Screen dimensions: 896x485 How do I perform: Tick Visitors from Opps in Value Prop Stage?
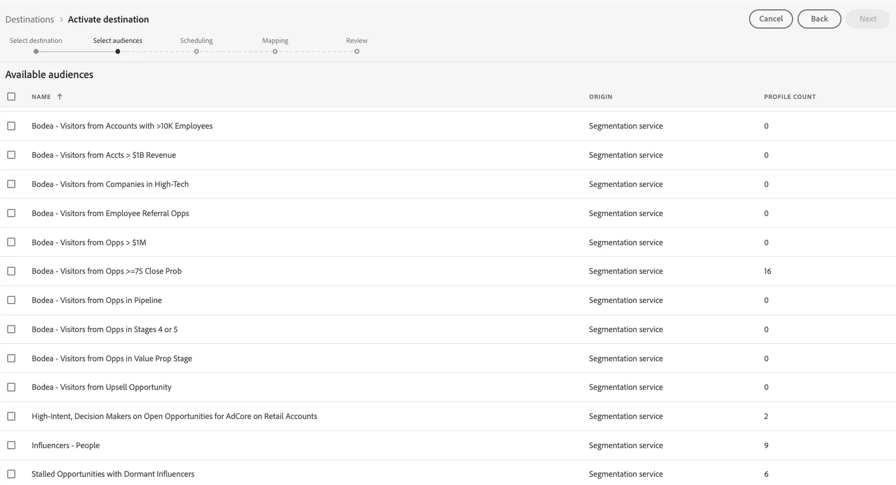tap(11, 359)
